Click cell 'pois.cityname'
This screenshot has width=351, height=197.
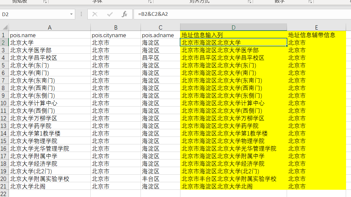[116, 35]
